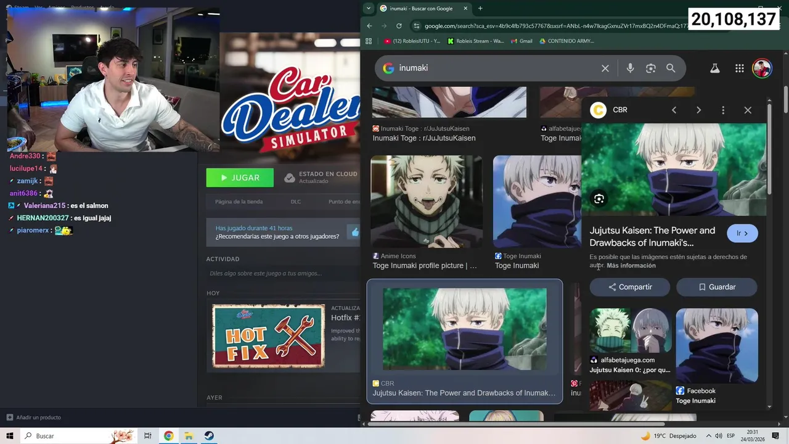Open the Google account profile avatar
The width and height of the screenshot is (789, 444).
pos(762,68)
